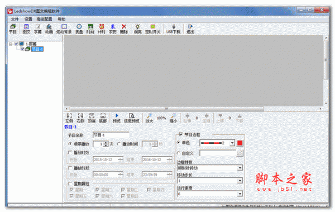Open 信息预览 information preview

pyautogui.click(x=132, y=118)
